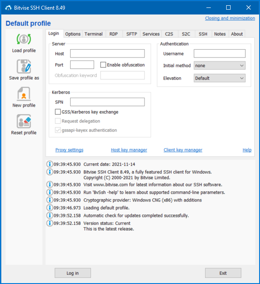Click the Log in button
The image size is (260, 284).
(72, 273)
